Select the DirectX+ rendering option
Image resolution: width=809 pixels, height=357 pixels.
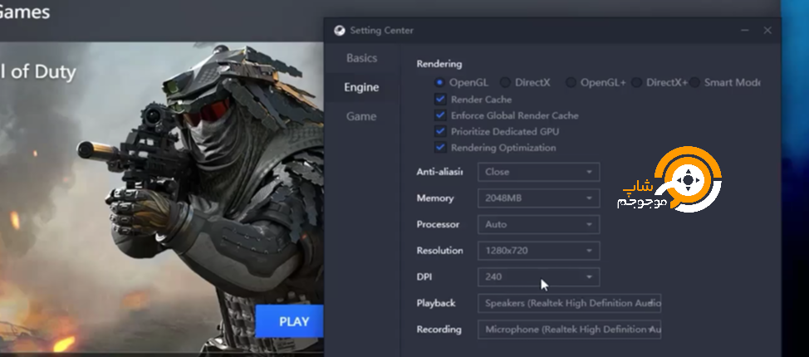(x=637, y=82)
